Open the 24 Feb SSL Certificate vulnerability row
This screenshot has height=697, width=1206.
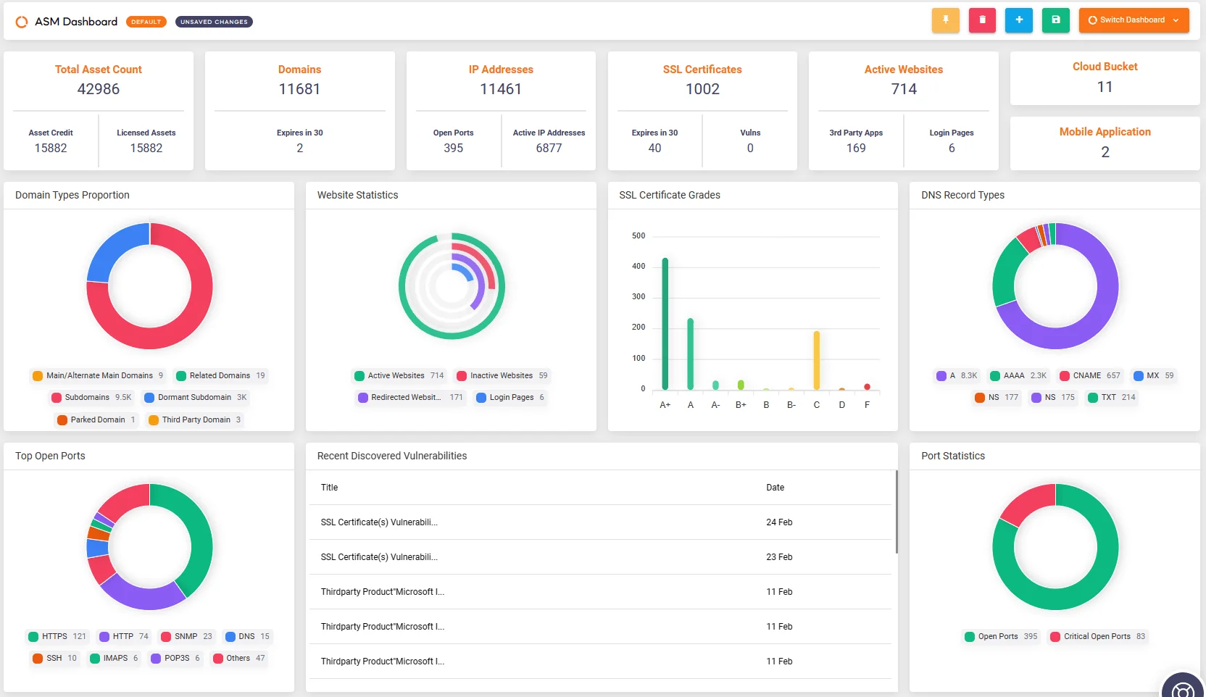tap(600, 522)
